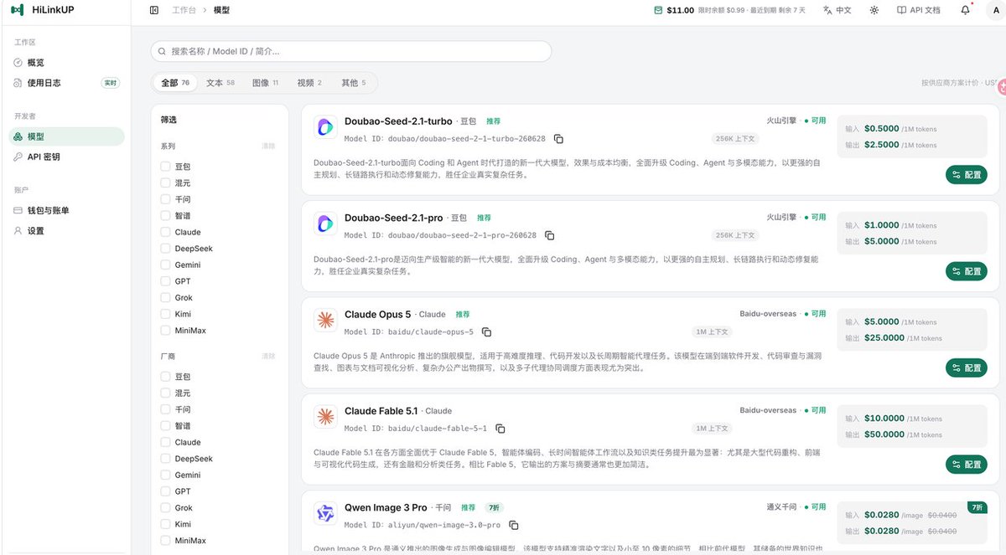Configure Doubao-Seed-2.1-pro with 配置
This screenshot has height=555, width=1006.
pos(966,271)
